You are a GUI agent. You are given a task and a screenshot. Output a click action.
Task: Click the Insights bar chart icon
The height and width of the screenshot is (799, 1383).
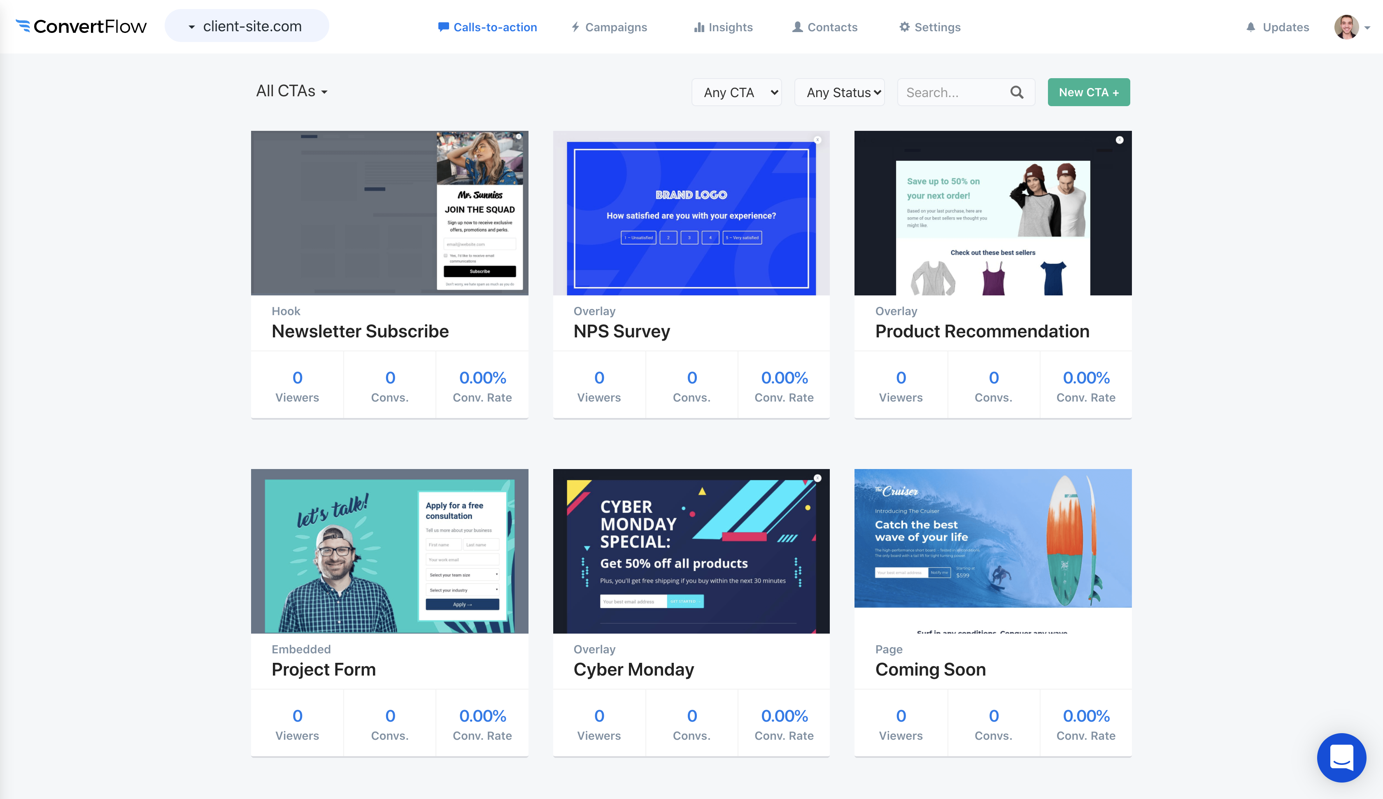[x=699, y=27]
